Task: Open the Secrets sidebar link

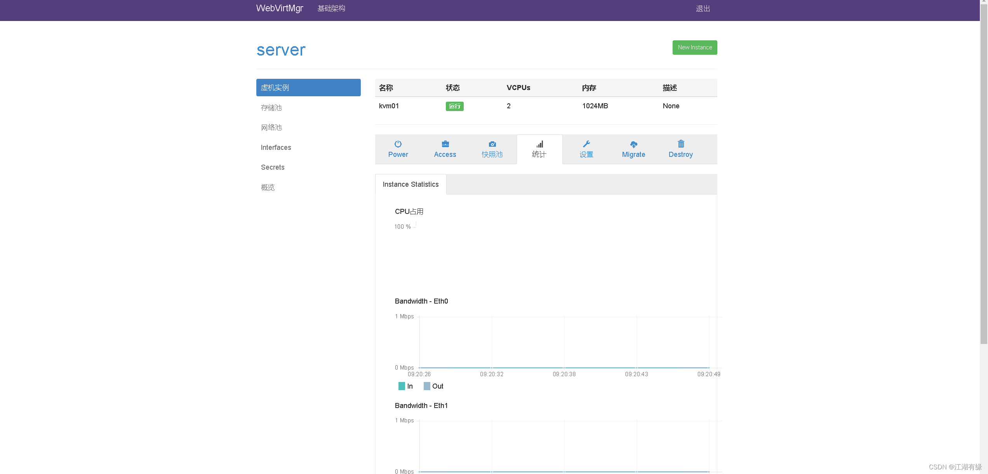Action: (x=273, y=167)
